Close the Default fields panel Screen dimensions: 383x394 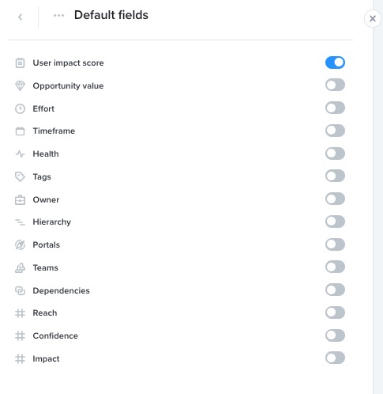click(373, 19)
